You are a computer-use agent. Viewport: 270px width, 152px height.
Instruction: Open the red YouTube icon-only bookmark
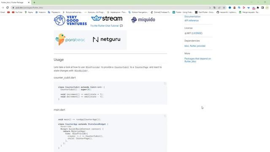pos(8,12)
